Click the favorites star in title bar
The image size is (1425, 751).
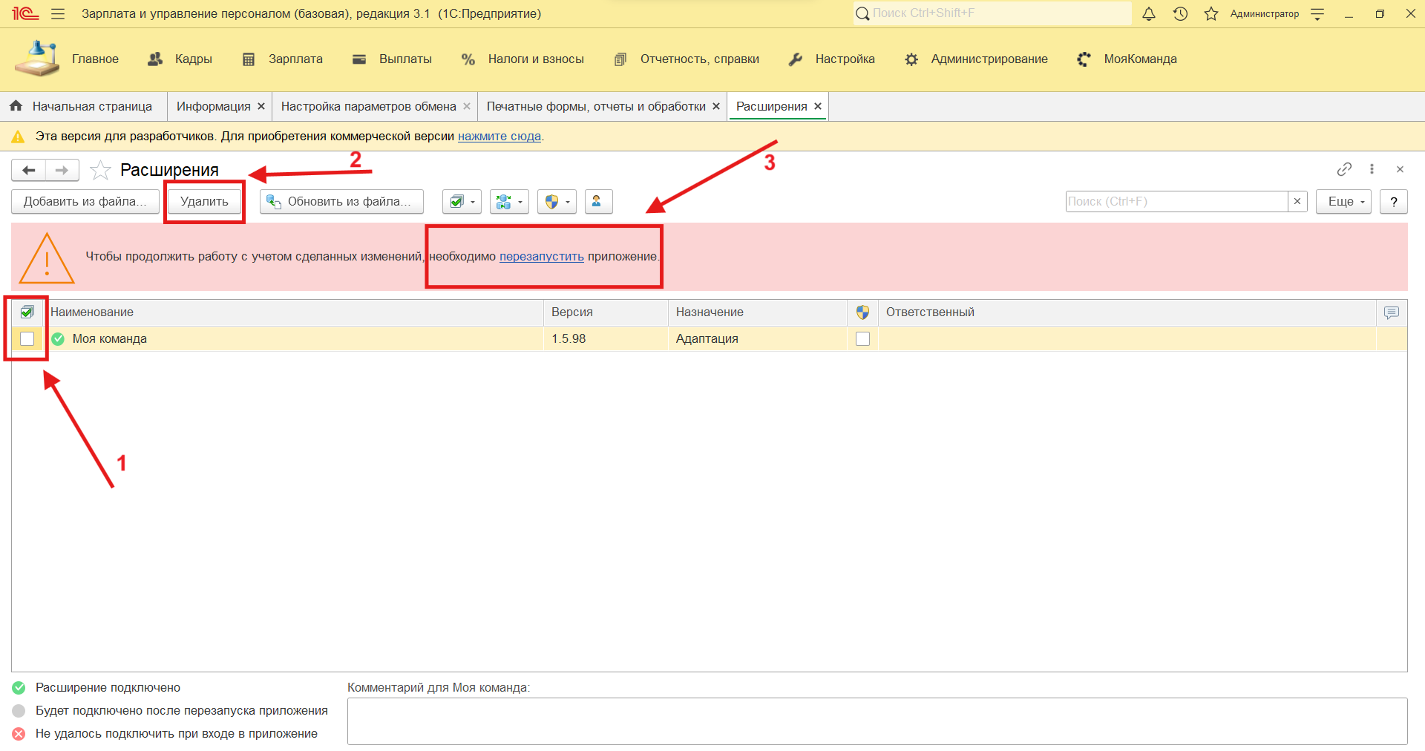(x=1211, y=14)
